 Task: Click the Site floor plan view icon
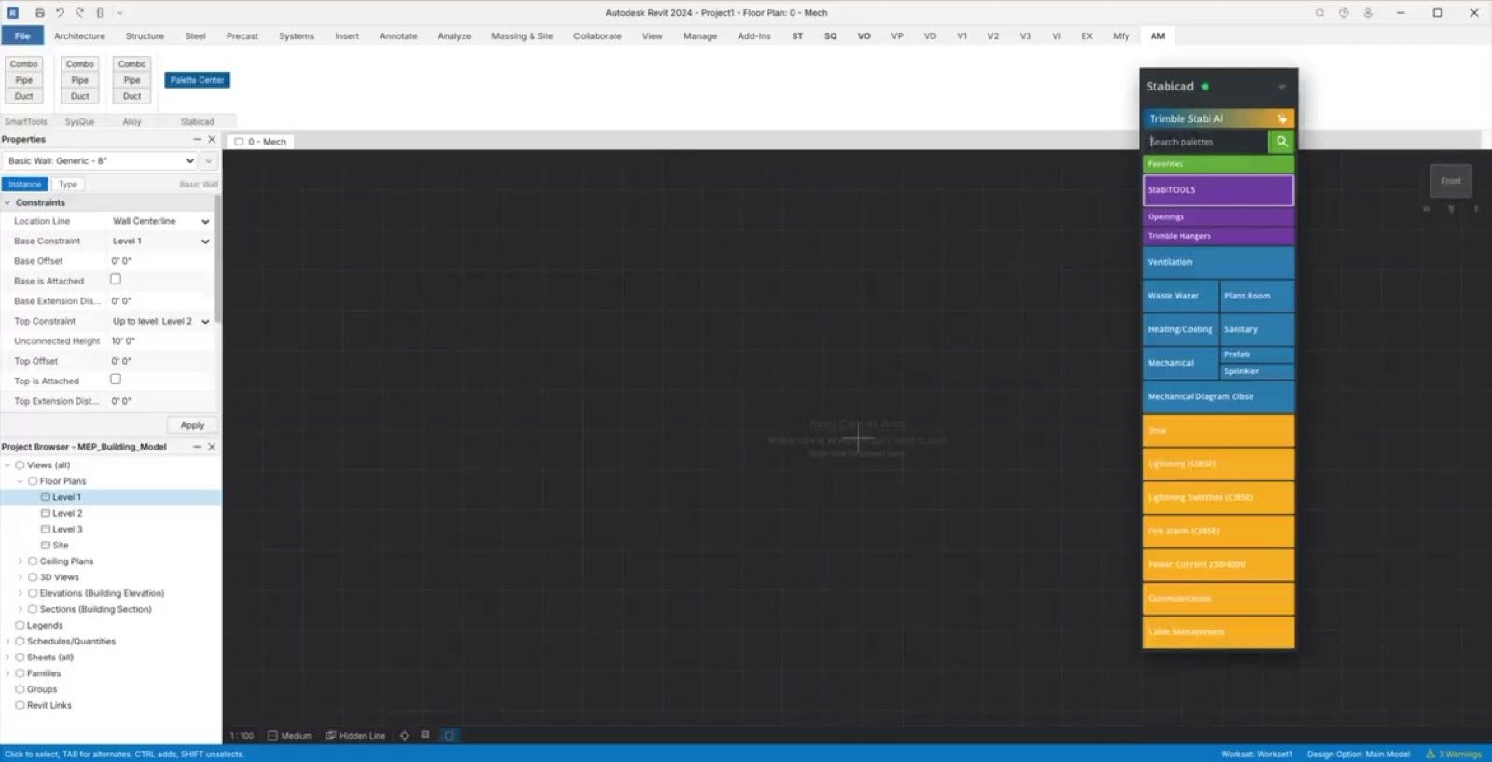tap(46, 546)
